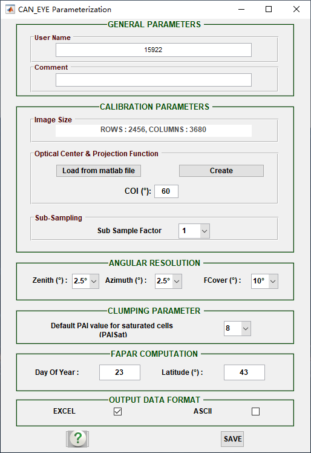Minimize the CAN_EYE Parameterization window
This screenshot has width=311, height=453.
pos(241,9)
